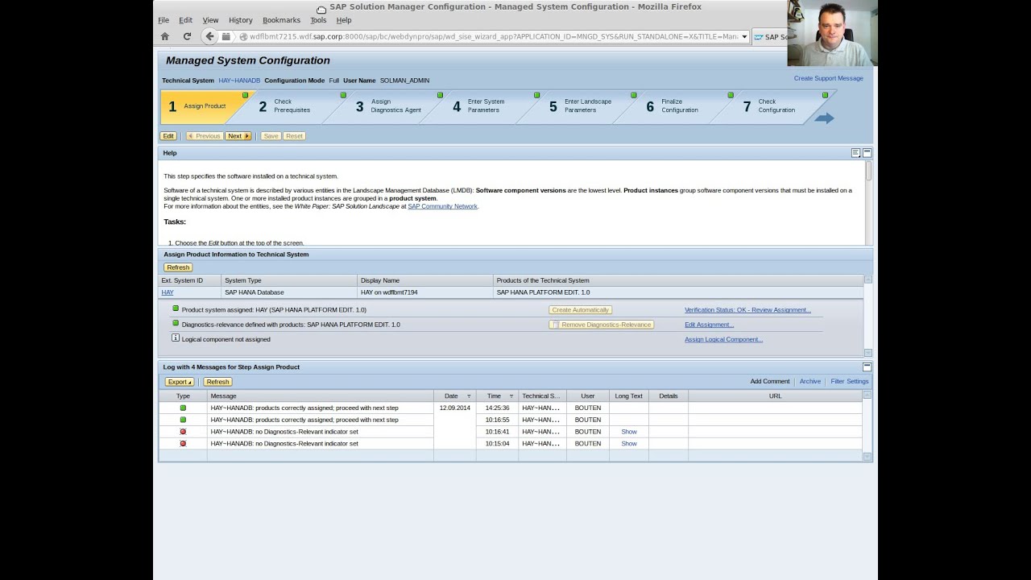Click the System Type column header
Image resolution: width=1031 pixels, height=580 pixels.
pyautogui.click(x=289, y=280)
